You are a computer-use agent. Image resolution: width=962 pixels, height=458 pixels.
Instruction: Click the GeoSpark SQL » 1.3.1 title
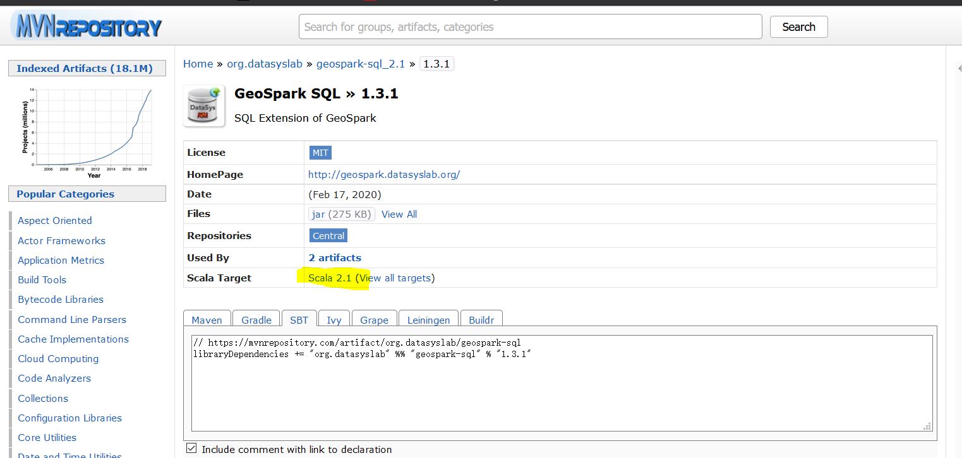pos(316,93)
